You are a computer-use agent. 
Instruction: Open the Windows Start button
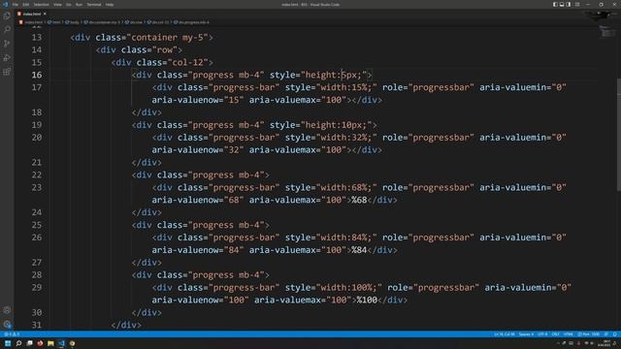[x=8, y=343]
